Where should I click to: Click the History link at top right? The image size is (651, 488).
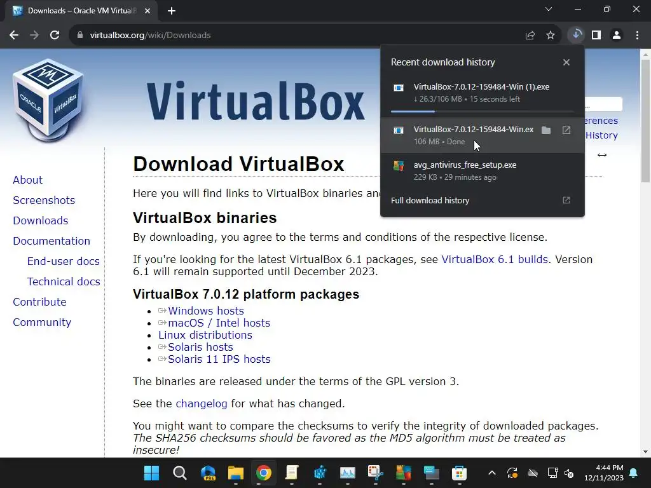pos(601,135)
